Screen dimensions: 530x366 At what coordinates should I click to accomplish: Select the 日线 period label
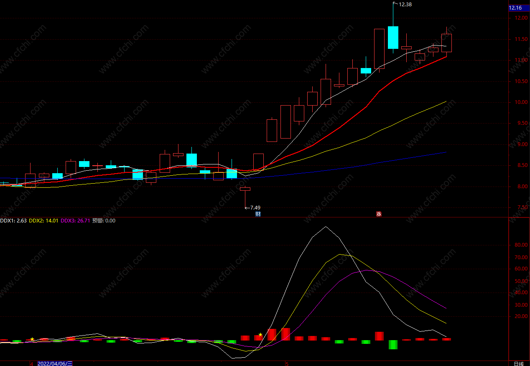tap(518, 363)
